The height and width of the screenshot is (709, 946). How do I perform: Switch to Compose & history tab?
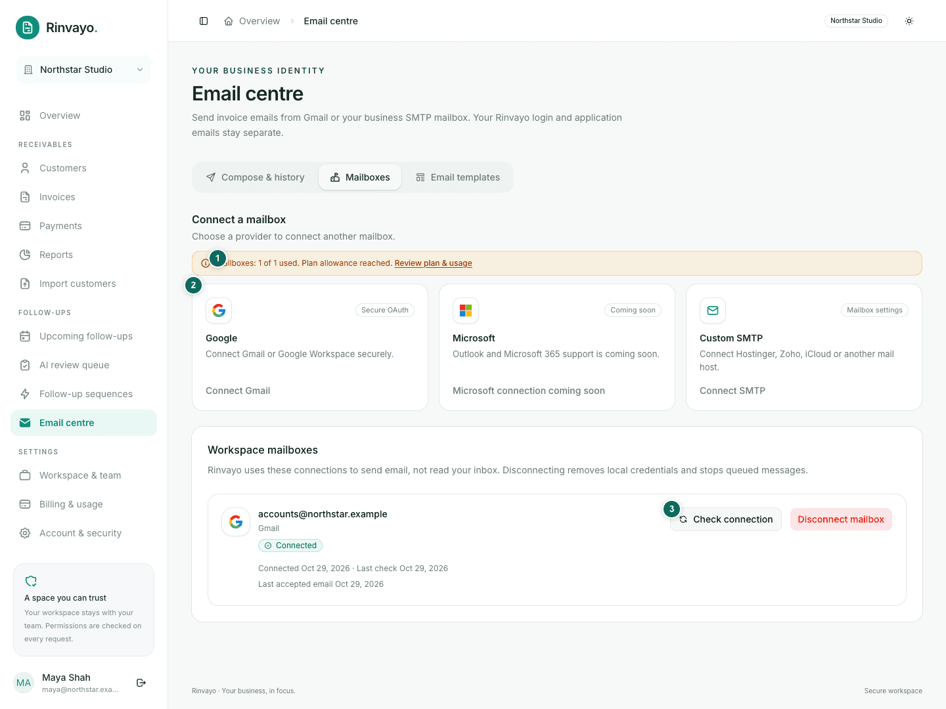(256, 177)
